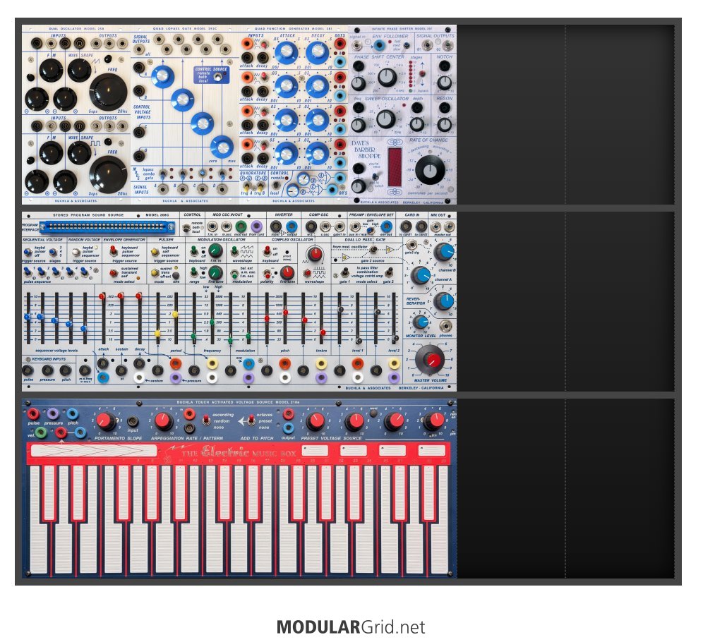Click the purple pressure jack on Model 218e
703x642 pixels.
[53, 413]
